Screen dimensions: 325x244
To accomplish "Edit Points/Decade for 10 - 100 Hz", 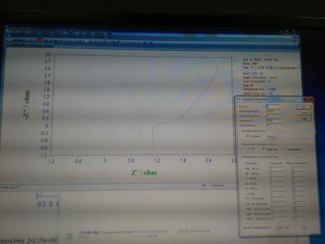I will coord(298,189).
